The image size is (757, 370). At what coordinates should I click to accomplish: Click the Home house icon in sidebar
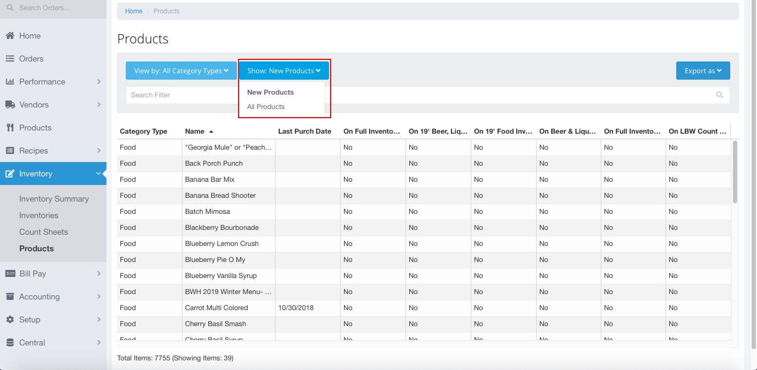10,36
